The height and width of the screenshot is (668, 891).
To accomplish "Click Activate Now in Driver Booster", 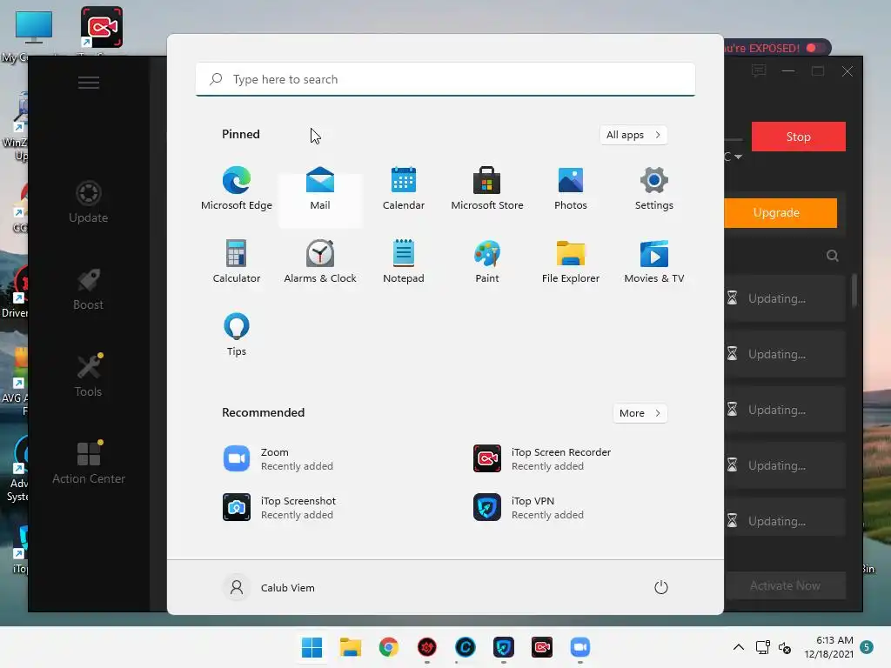I will pyautogui.click(x=785, y=585).
